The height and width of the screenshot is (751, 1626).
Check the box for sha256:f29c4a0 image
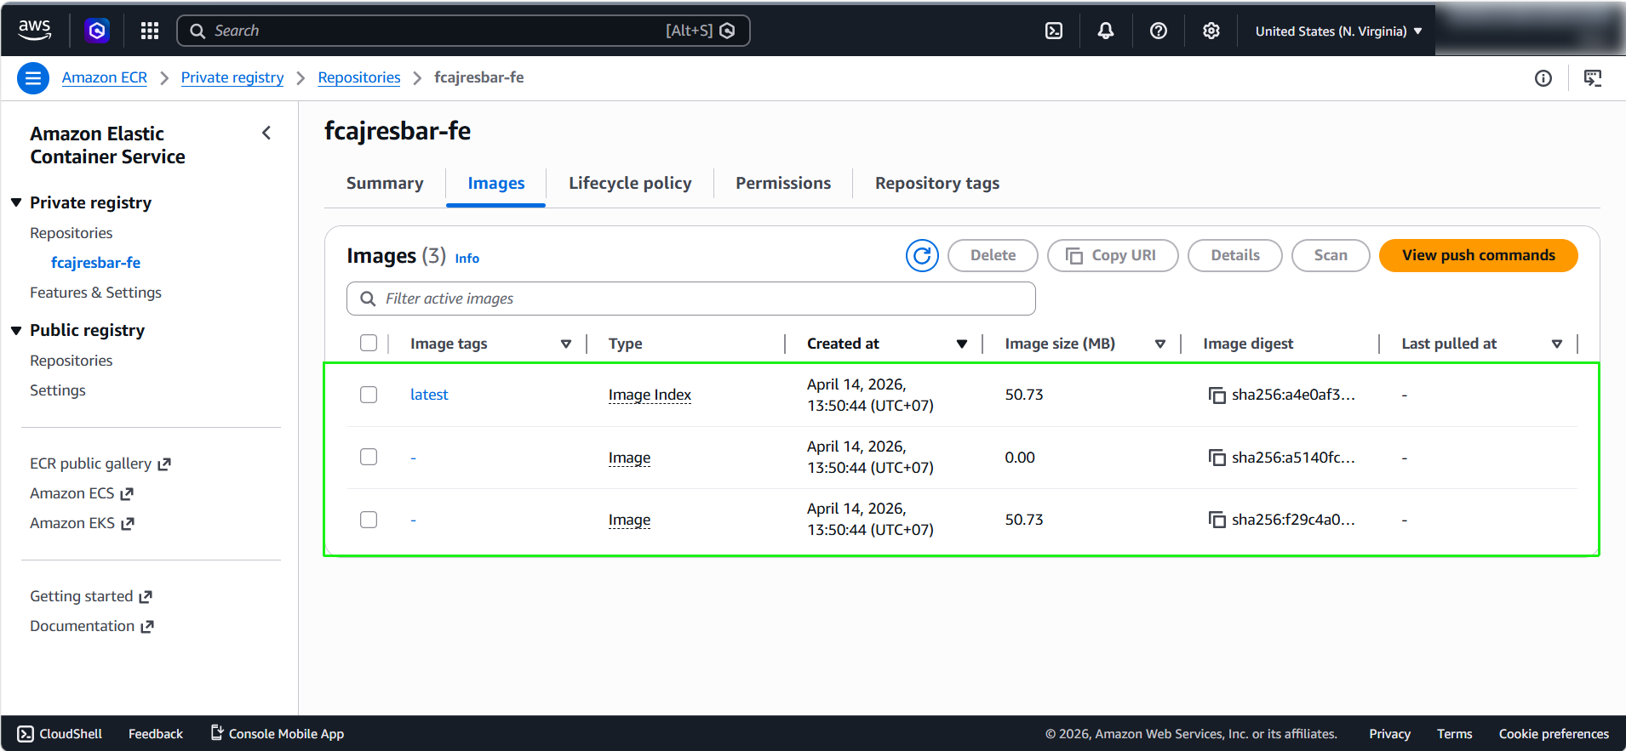[x=369, y=520]
